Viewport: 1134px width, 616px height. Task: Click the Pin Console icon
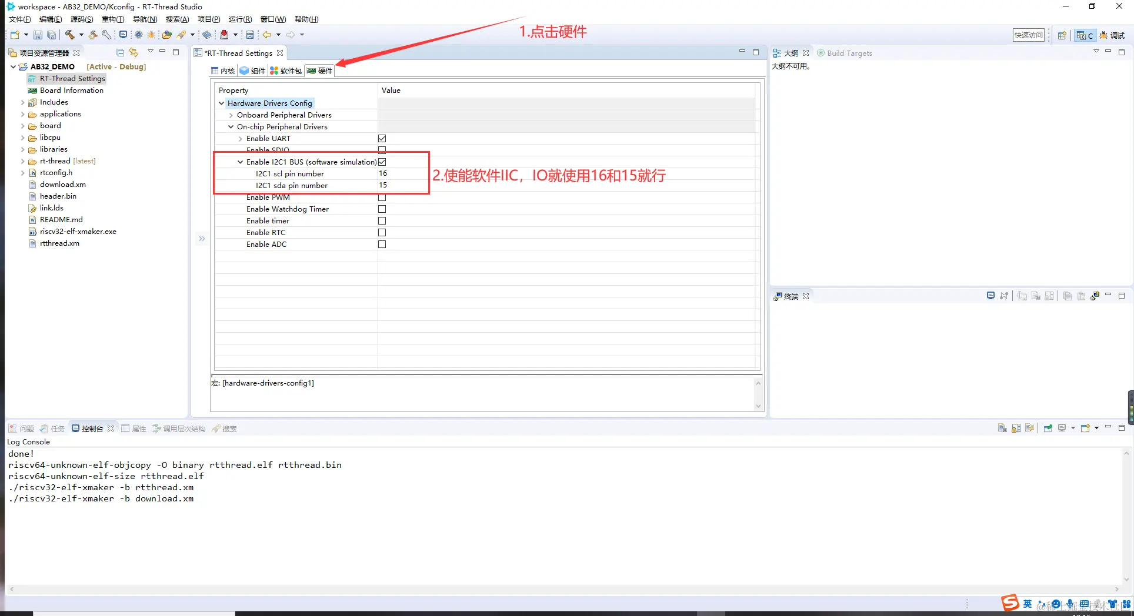coord(1048,428)
